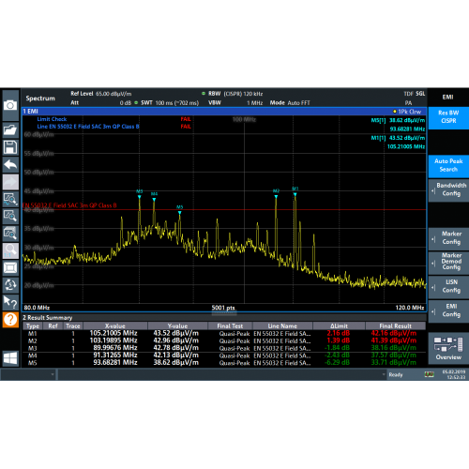Image resolution: width=469 pixels, height=469 pixels.
Task: Click the M2 marker triangle on the trace
Action: point(276,197)
